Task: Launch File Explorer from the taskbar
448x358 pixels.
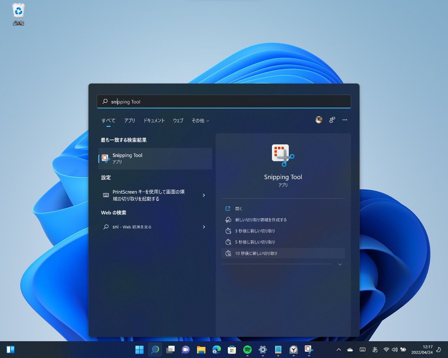Action: (x=201, y=350)
